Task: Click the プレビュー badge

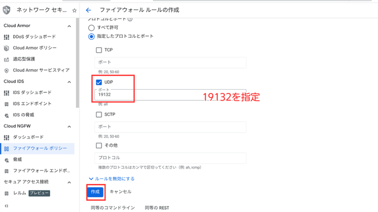Action: [39, 194]
